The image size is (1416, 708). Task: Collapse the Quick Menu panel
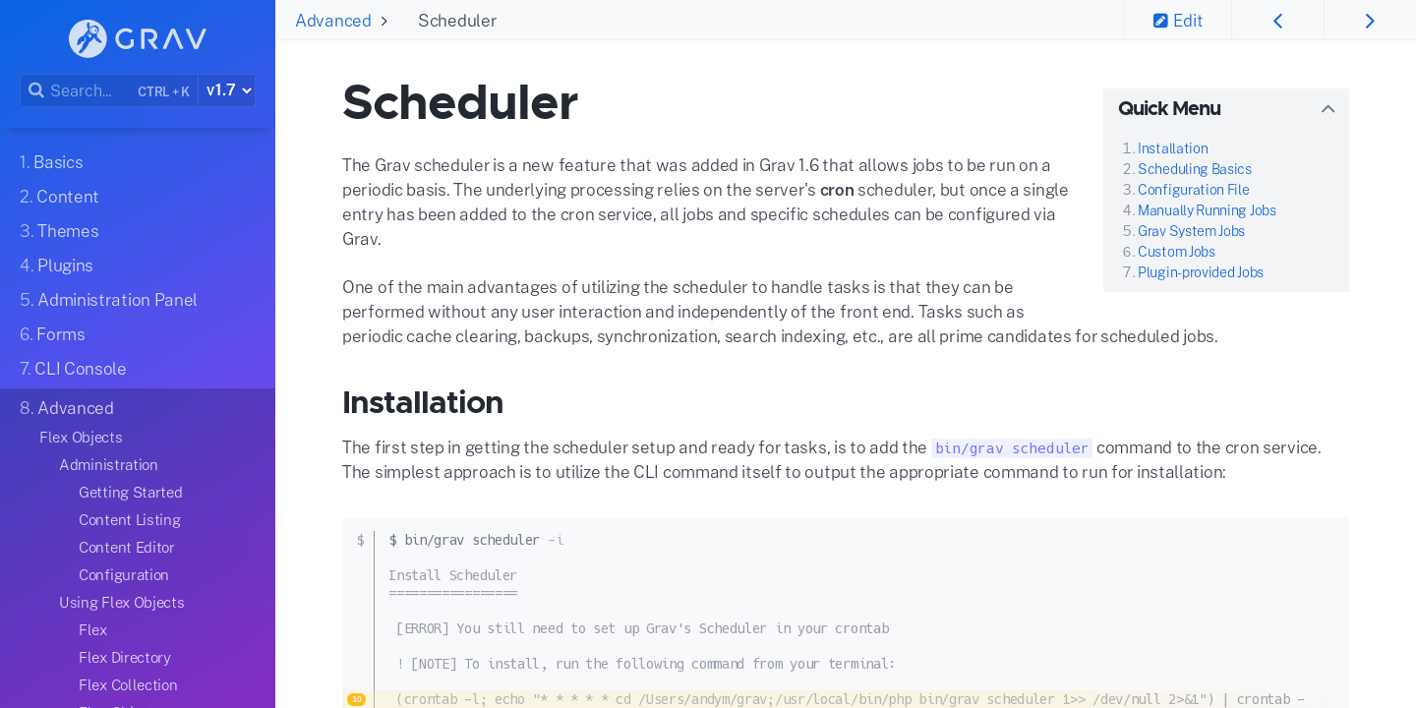[1327, 109]
